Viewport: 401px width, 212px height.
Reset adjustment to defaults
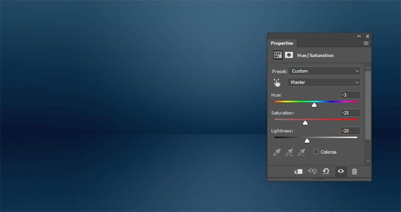326,171
